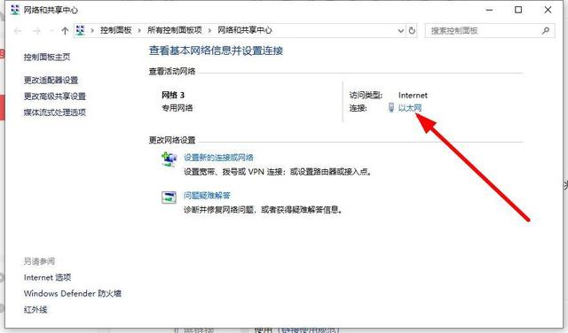Open 问题疑难解答 link
This screenshot has width=568, height=333.
[x=207, y=196]
